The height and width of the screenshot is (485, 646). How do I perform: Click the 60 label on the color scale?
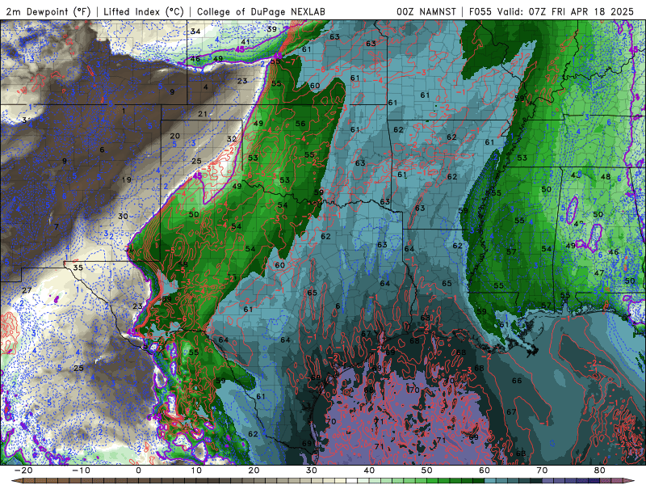click(x=484, y=470)
